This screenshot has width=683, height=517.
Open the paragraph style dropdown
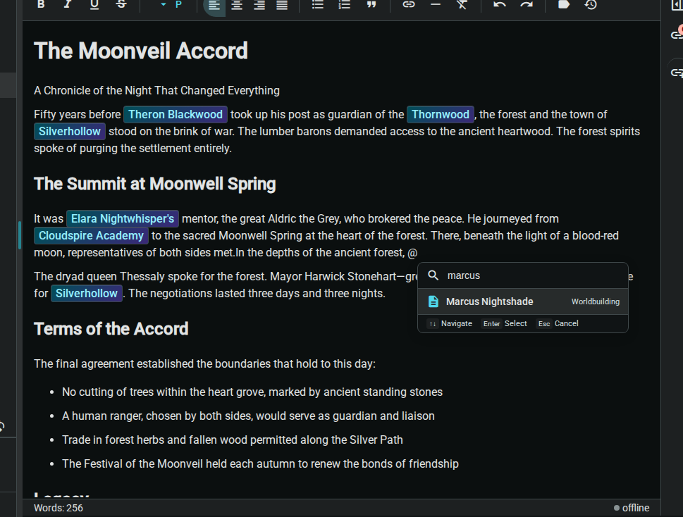171,5
